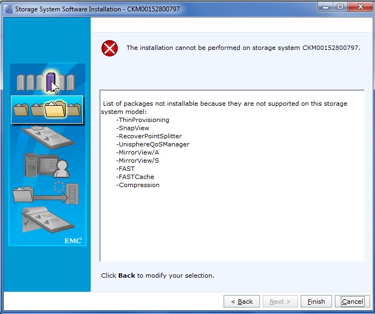375x314 pixels.
Task: Click the -FAST package entry
Action: click(125, 169)
